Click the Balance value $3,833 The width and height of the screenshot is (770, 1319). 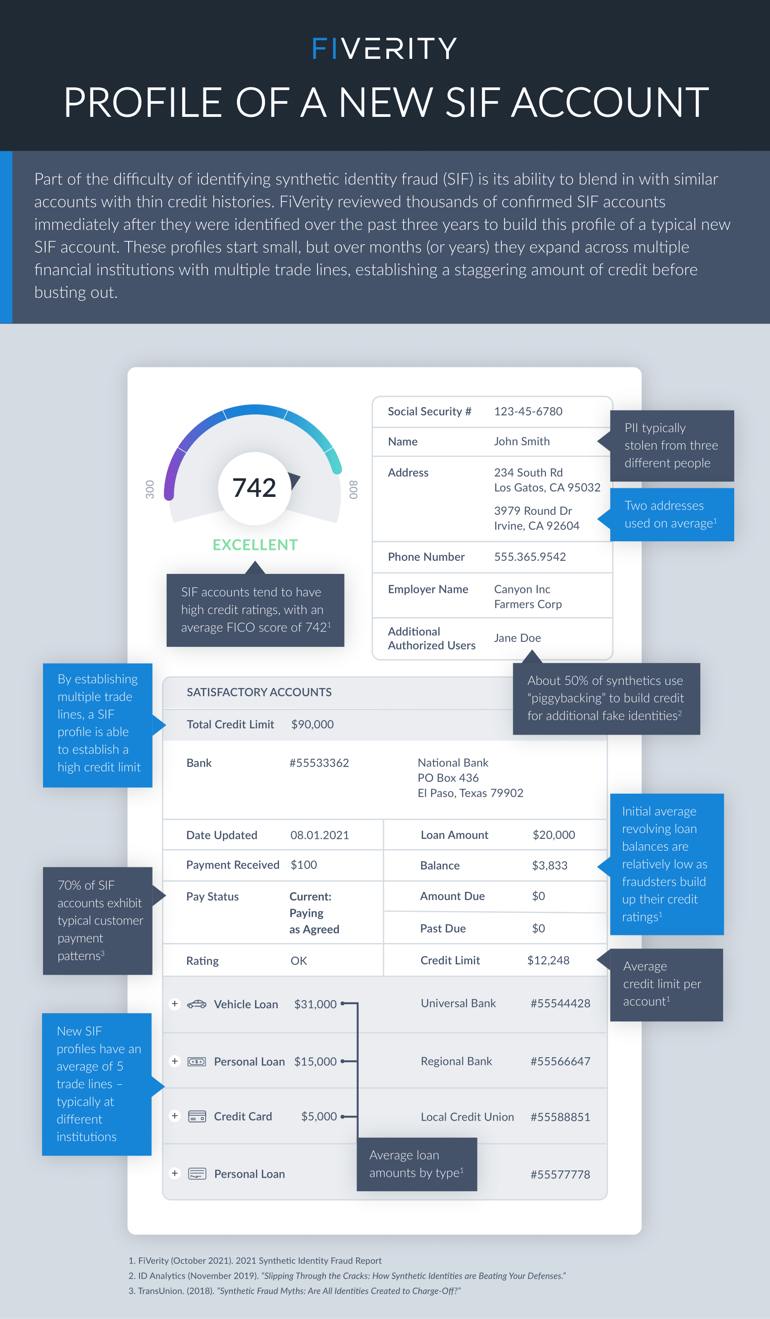point(549,865)
